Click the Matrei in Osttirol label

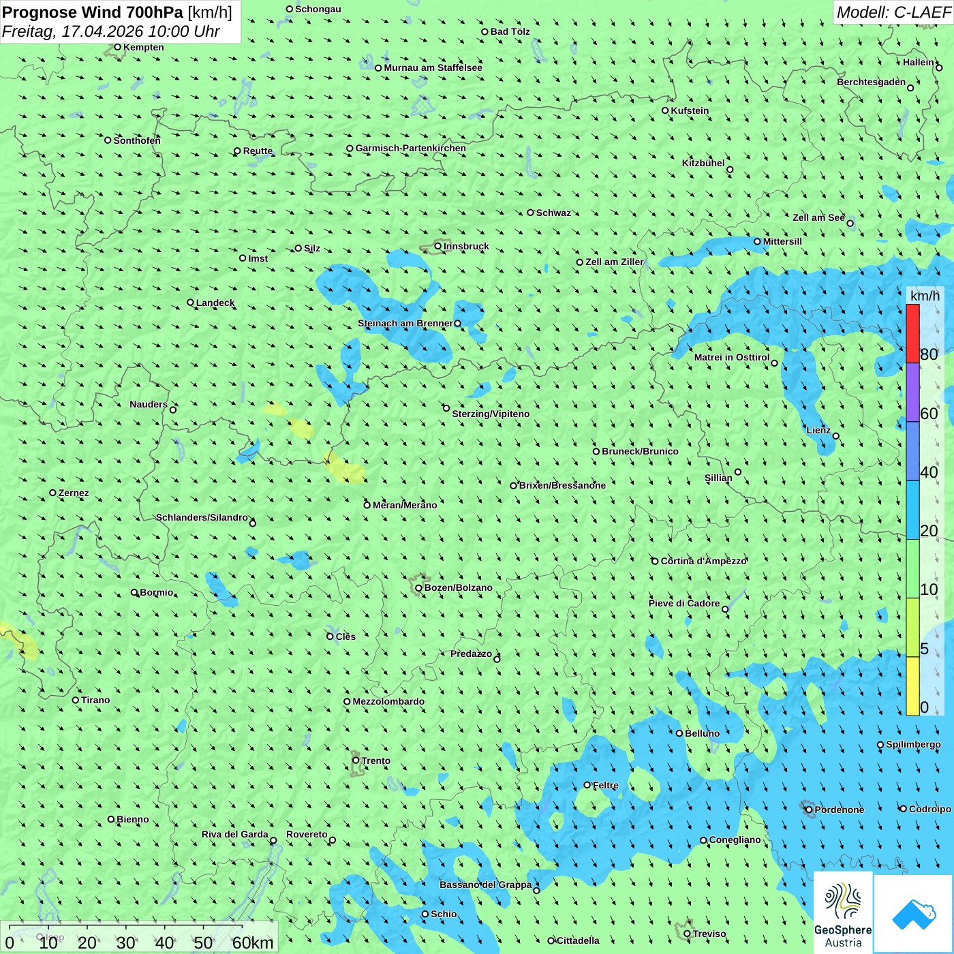point(732,357)
